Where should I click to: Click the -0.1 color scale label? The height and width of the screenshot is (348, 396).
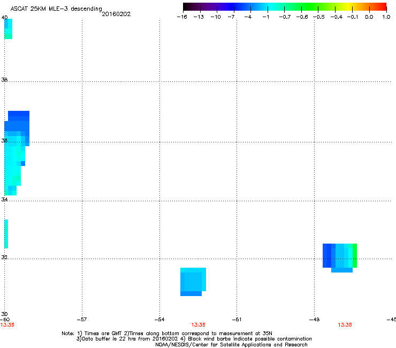[x=353, y=17]
